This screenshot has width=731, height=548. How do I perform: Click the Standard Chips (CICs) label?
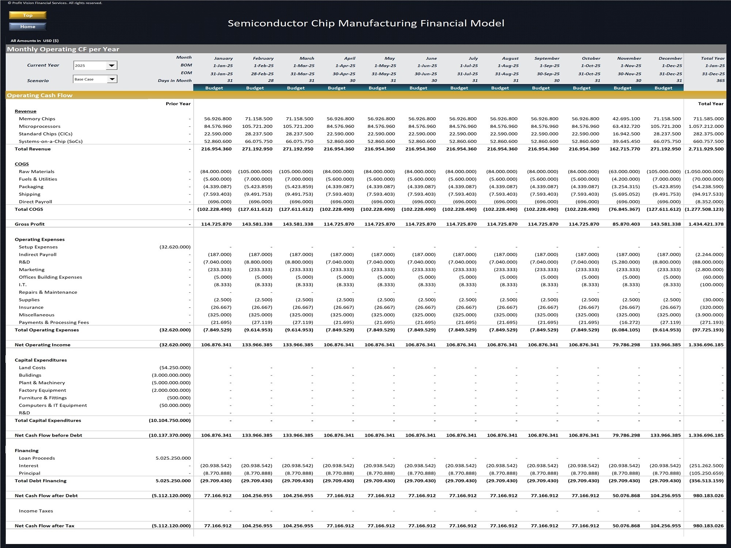coord(46,134)
